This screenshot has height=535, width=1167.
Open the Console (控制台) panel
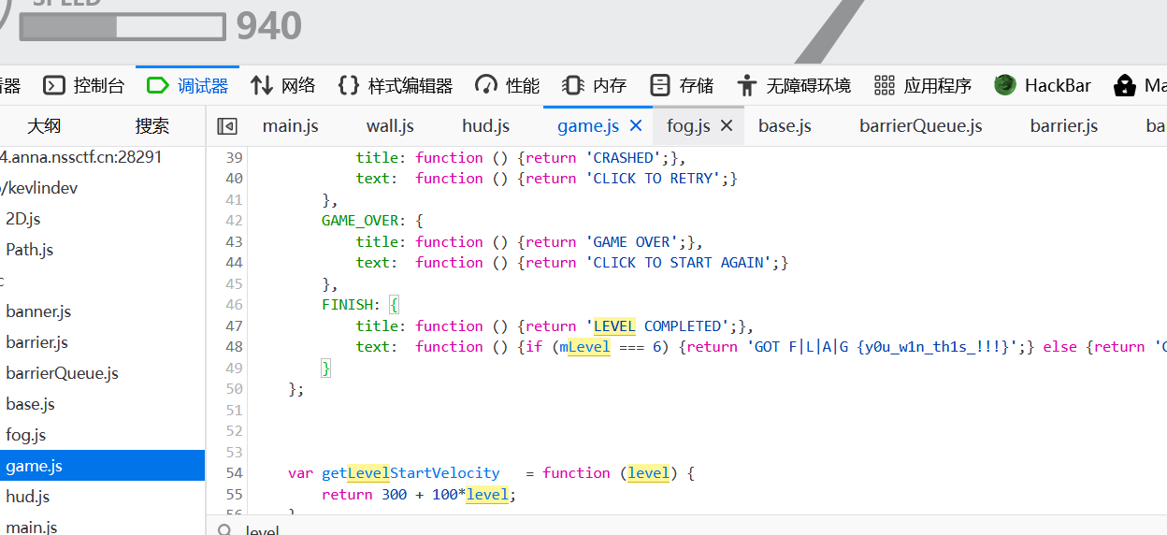coord(84,86)
